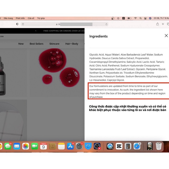169x169 pixels.
Task: Close the Ingredients panel
Action: [x=166, y=36]
